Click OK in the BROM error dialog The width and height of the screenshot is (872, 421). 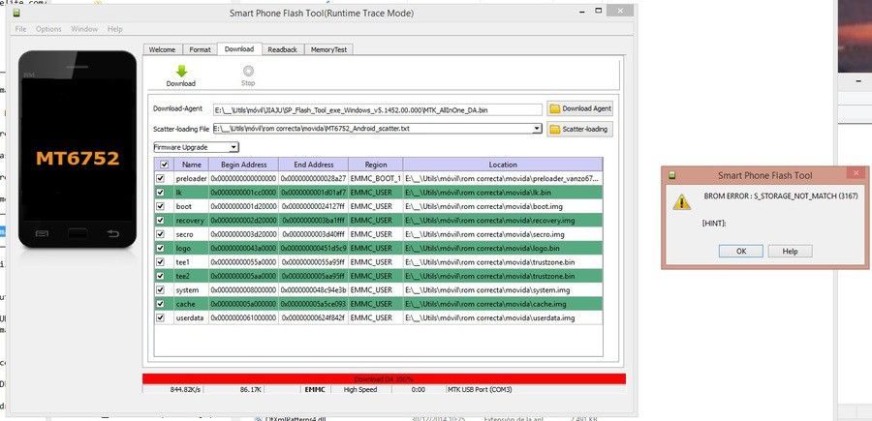click(741, 251)
